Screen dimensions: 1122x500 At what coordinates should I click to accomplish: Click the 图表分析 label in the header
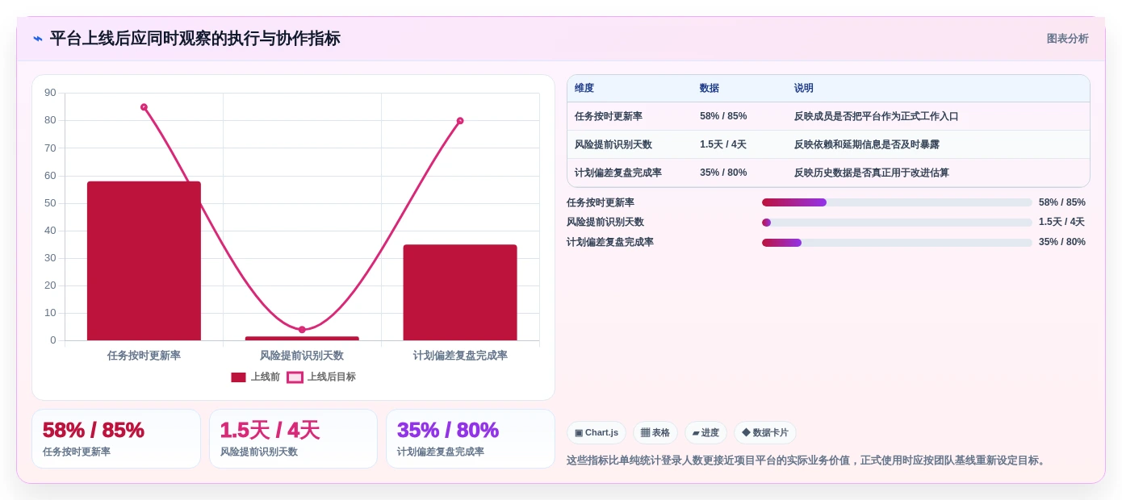click(x=1067, y=39)
